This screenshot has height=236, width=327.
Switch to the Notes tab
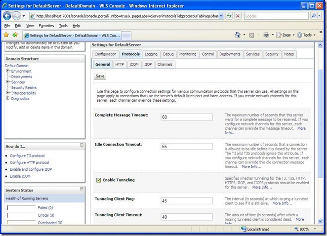tap(289, 54)
